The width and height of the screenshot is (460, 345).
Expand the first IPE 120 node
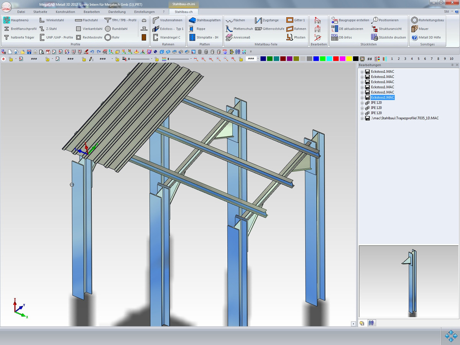click(362, 103)
